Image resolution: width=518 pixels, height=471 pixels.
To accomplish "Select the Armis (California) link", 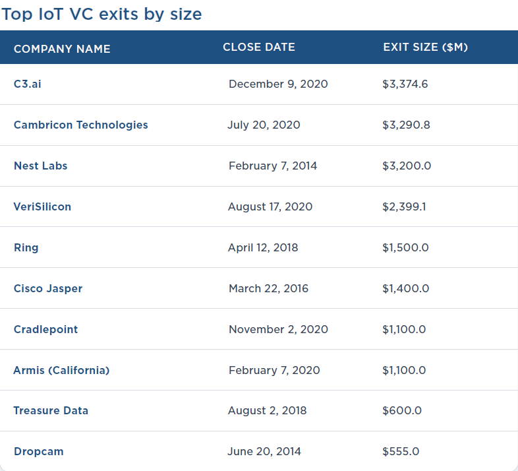I will pyautogui.click(x=61, y=370).
